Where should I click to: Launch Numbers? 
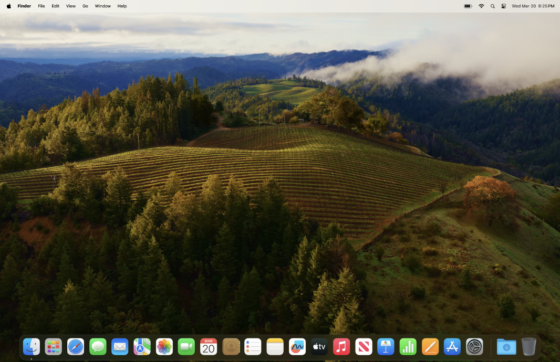click(x=408, y=346)
